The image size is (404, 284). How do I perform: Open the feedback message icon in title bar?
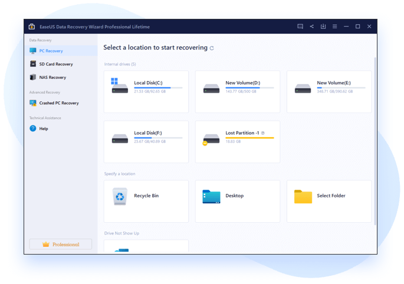pyautogui.click(x=300, y=27)
